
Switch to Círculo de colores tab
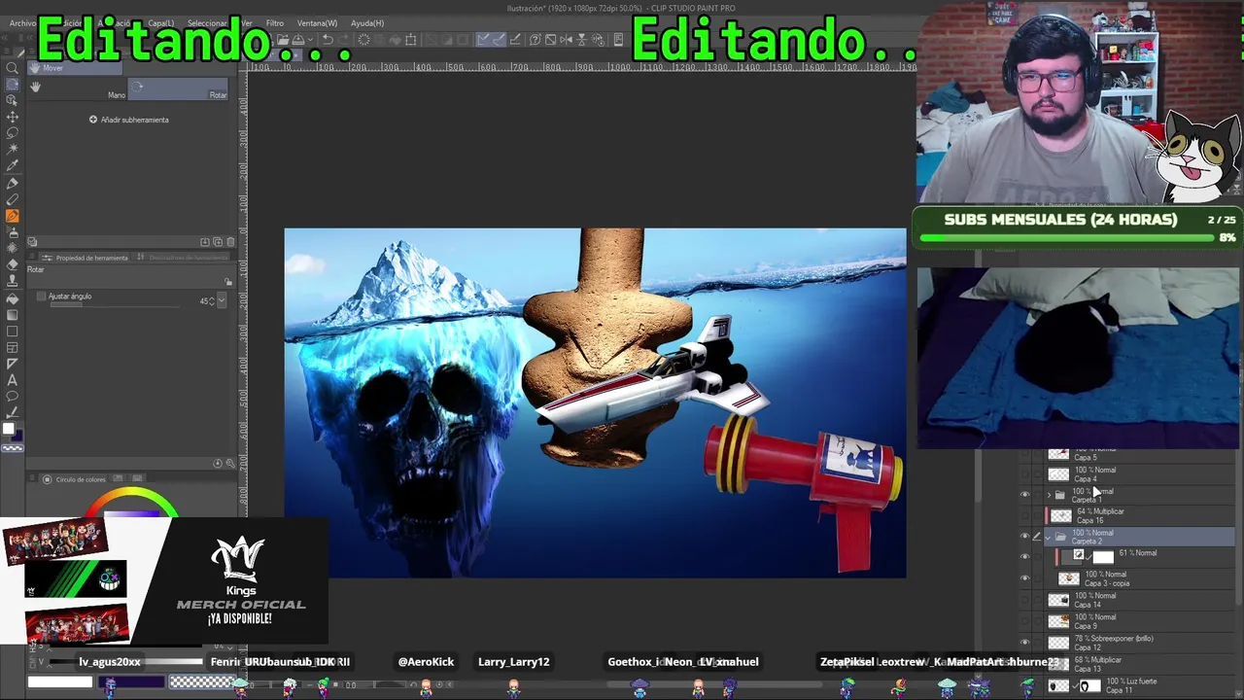[x=75, y=479]
